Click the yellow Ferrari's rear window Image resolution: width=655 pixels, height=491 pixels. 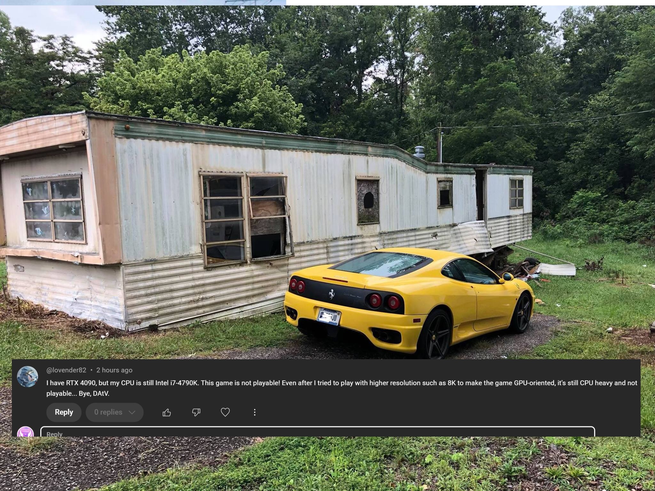click(x=381, y=264)
